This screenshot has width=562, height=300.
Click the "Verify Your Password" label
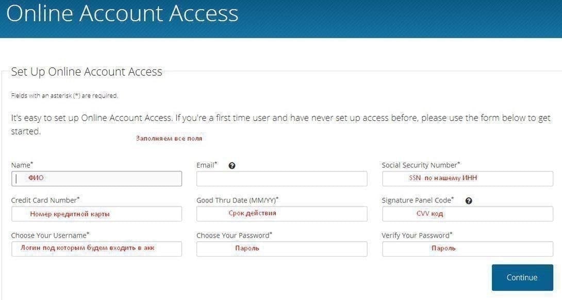[x=416, y=235]
